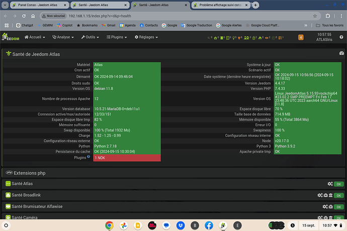This screenshot has width=347, height=231.
Task: Expand the Santé Broadlink section
Action: click(x=173, y=195)
